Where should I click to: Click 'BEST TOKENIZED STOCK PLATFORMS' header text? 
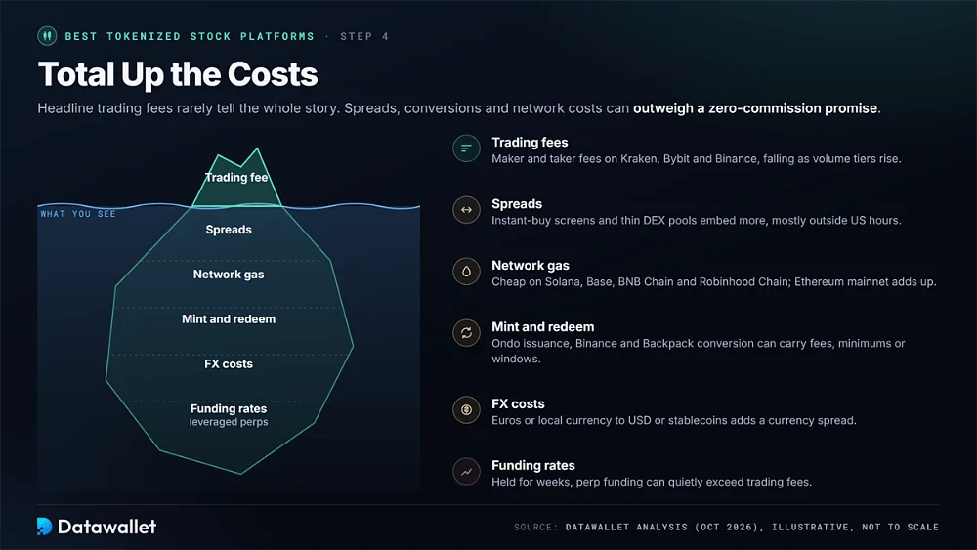click(191, 36)
